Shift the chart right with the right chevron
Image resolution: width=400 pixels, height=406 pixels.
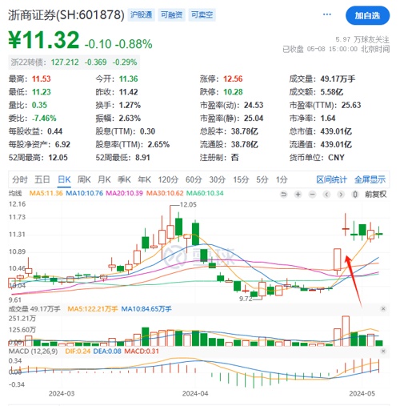tap(341, 195)
